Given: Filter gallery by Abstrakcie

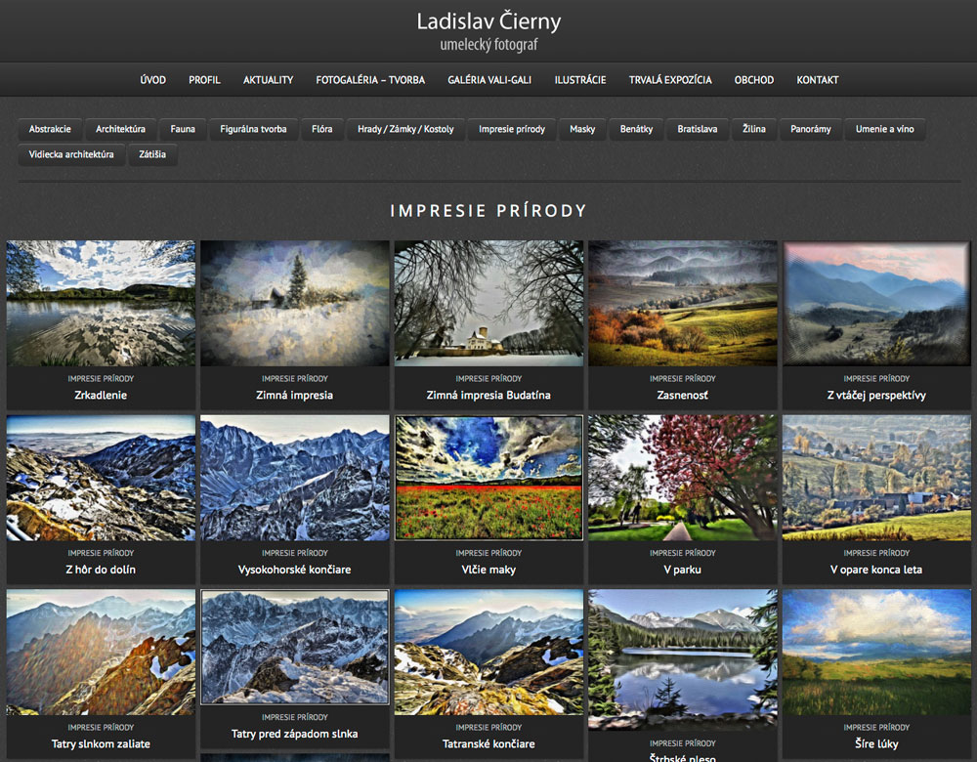Looking at the screenshot, I should pos(50,129).
